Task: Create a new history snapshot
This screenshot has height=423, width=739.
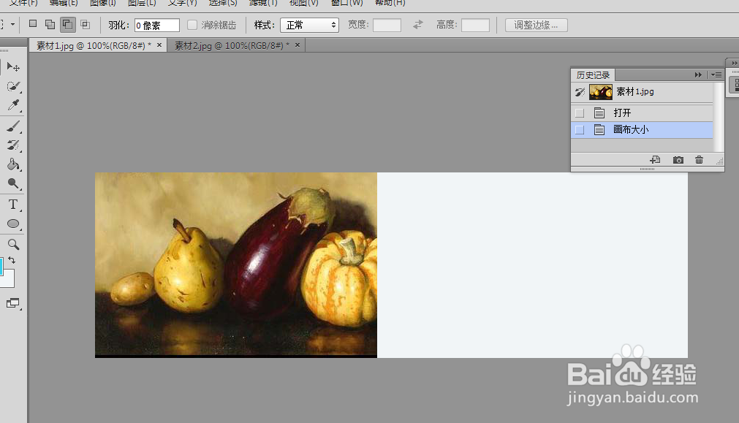Action: point(678,160)
